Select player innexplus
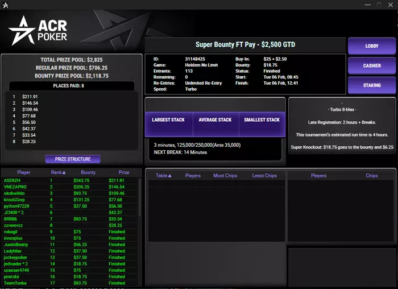The width and height of the screenshot is (398, 289). pyautogui.click(x=69, y=238)
